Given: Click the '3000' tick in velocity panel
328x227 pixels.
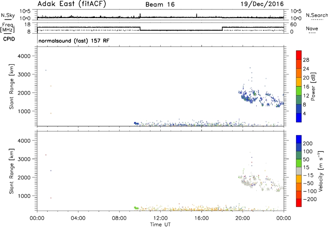Looking at the screenshot, I should (24, 159).
